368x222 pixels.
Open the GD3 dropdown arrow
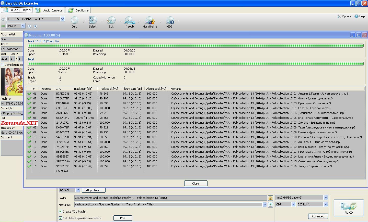[x=179, y=22]
